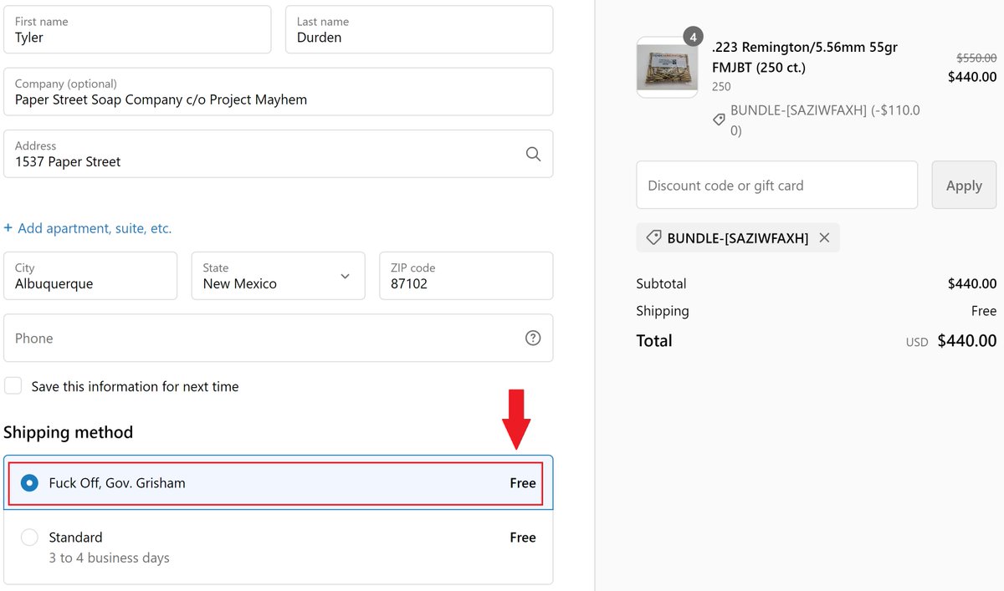Check Save this information for next time
Image resolution: width=1004 pixels, height=591 pixels.
13,386
